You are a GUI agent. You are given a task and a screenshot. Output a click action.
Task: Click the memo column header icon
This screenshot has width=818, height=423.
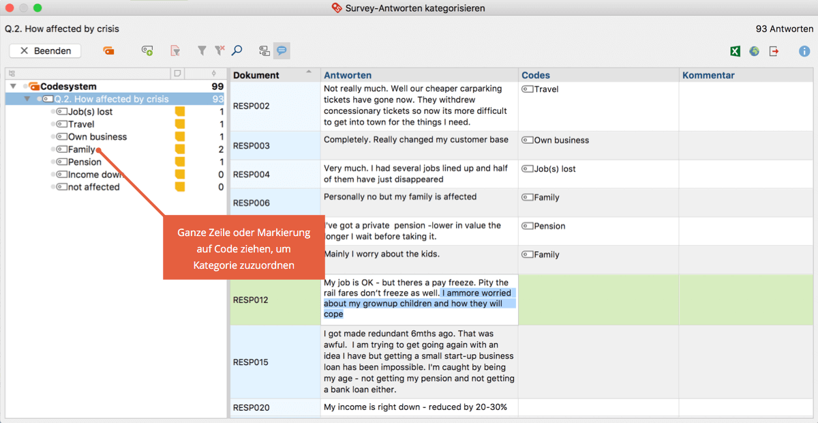177,73
